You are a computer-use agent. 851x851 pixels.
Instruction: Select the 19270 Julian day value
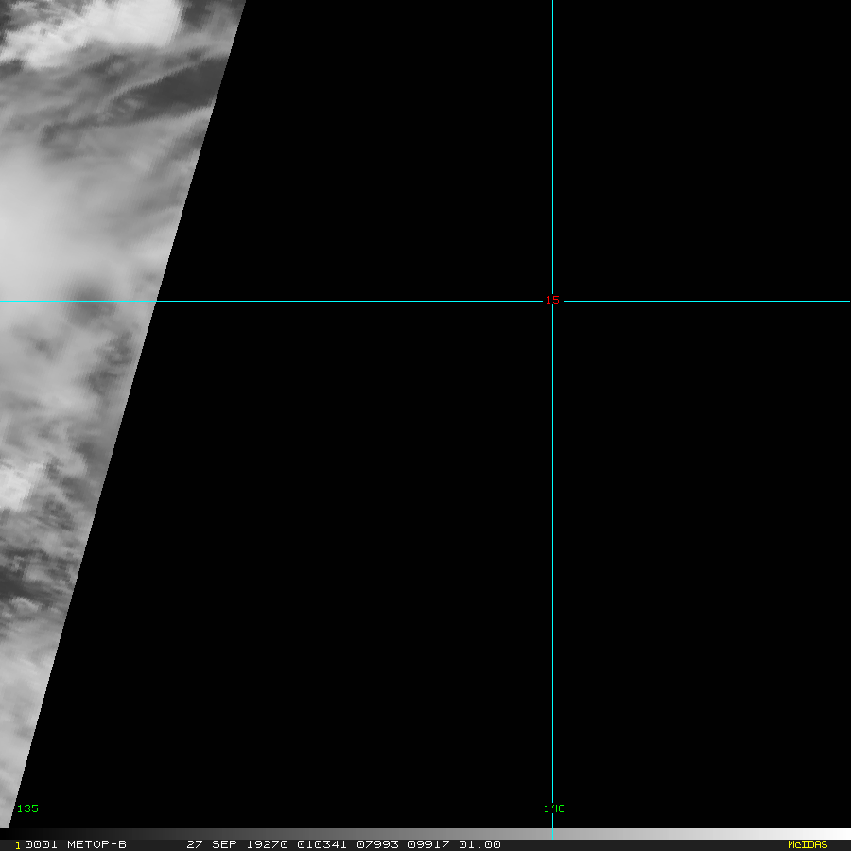267,844
